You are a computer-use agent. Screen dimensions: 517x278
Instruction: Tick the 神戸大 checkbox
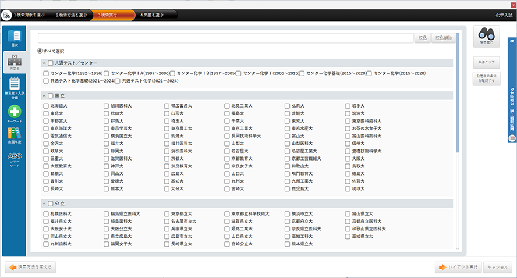coord(106,166)
